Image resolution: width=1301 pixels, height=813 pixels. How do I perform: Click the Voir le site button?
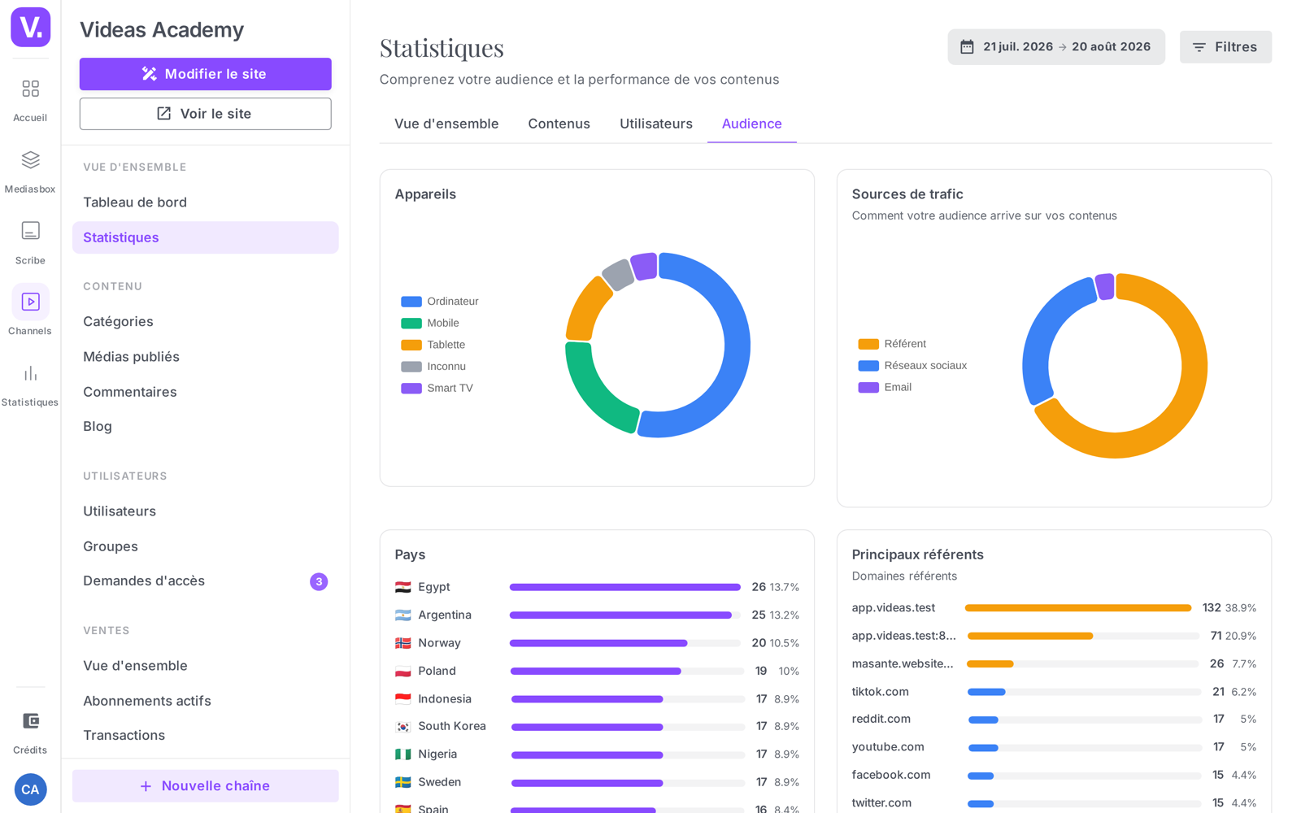(205, 114)
